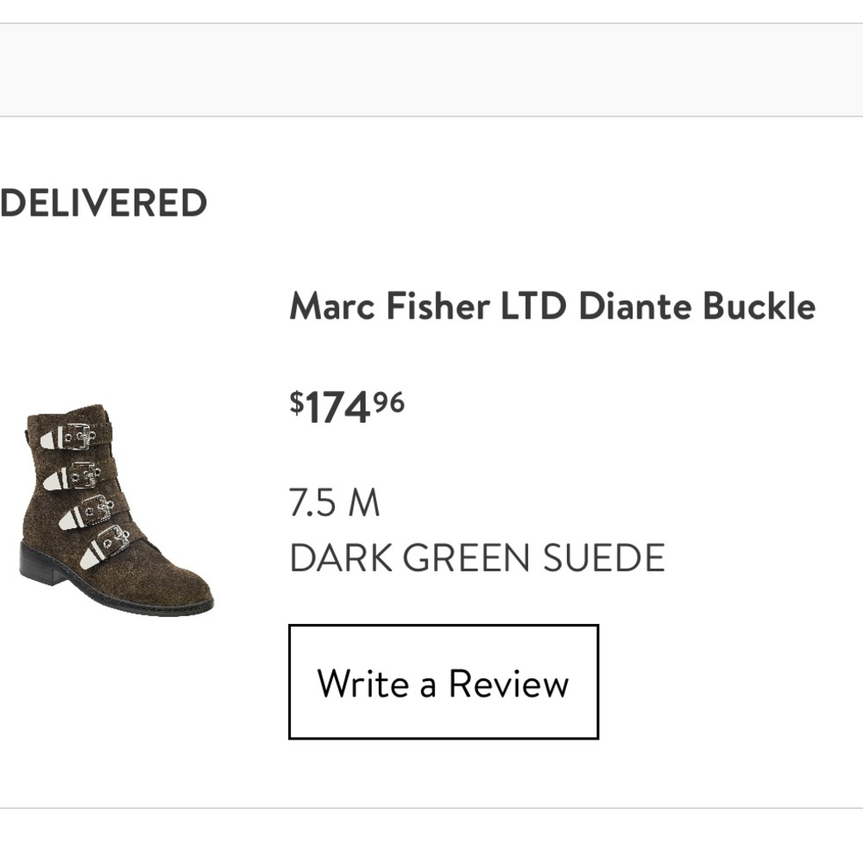Open the Marc Fisher LTD Diante Buckle product page

tap(551, 306)
